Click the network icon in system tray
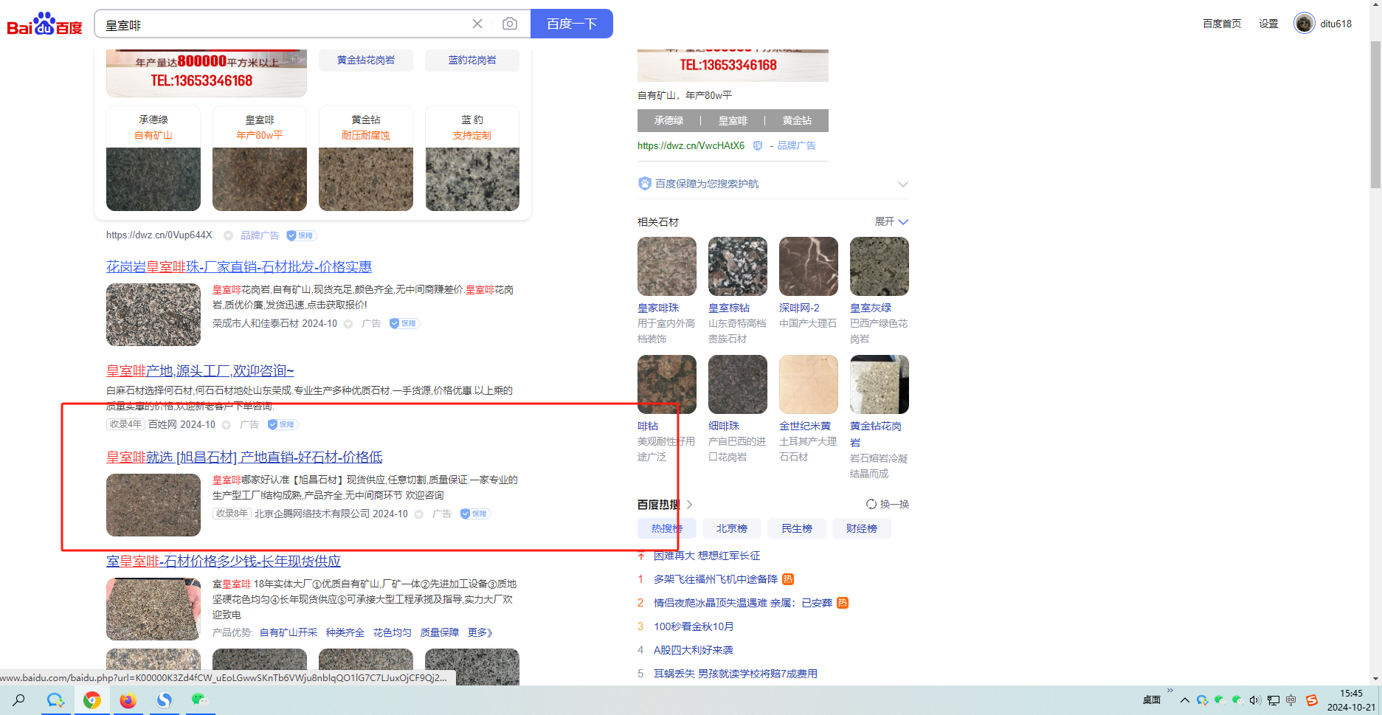Screen dimensions: 1382x715 (x=1274, y=700)
